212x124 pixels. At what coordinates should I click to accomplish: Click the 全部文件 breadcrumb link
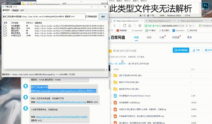(122, 63)
